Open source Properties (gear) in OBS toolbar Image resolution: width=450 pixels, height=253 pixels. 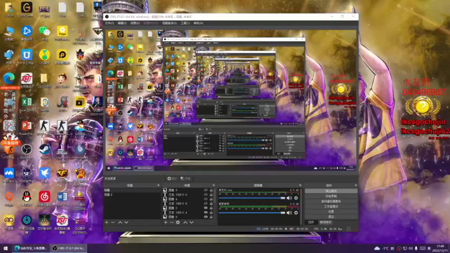coord(172,178)
